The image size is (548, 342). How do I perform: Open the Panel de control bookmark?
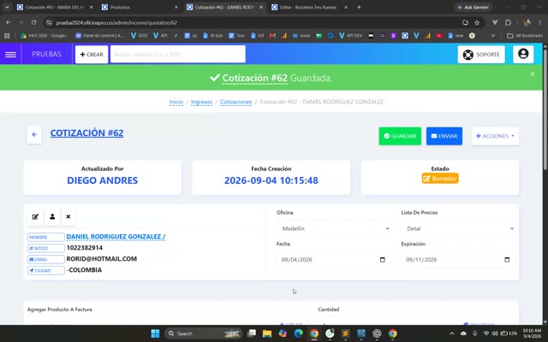(100, 36)
